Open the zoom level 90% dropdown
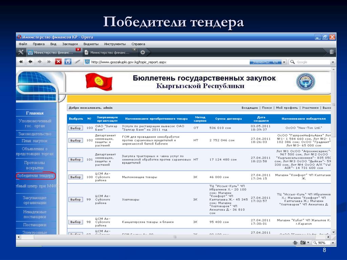Screen dimensions: 347x260 coord(333,243)
